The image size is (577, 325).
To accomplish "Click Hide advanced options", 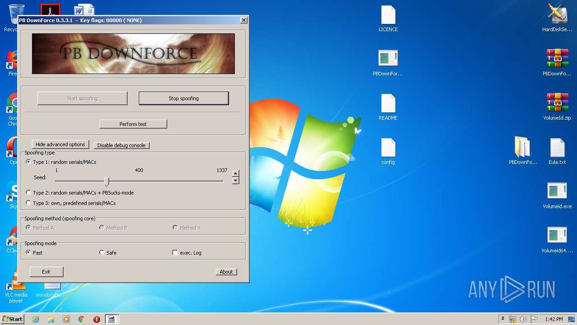I will (x=60, y=144).
